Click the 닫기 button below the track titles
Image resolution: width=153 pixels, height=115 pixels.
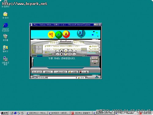48,52
